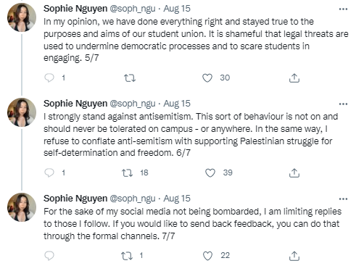This screenshot has height=266, width=356.
Task: Open Sophie Nguyen's profile from 5/7 tweet name
Action: tap(75, 9)
